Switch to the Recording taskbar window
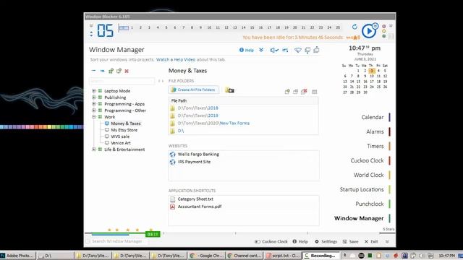This screenshot has height=260, width=463. tap(320, 256)
